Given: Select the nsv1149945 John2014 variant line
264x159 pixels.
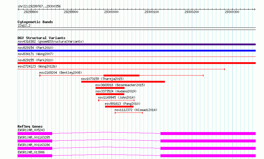Looking at the screenshot, I should coord(116,100).
